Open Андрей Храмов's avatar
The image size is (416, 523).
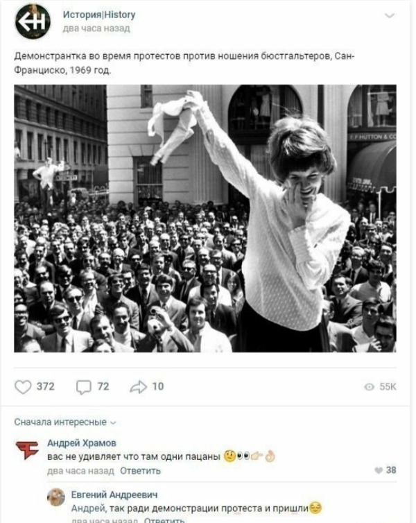(27, 451)
